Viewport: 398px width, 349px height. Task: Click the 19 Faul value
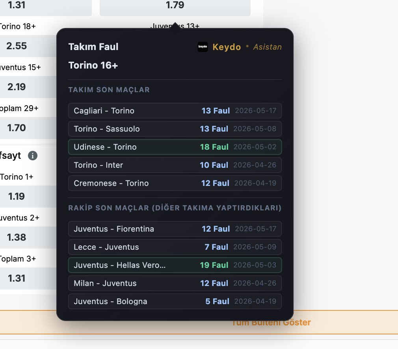tap(214, 265)
